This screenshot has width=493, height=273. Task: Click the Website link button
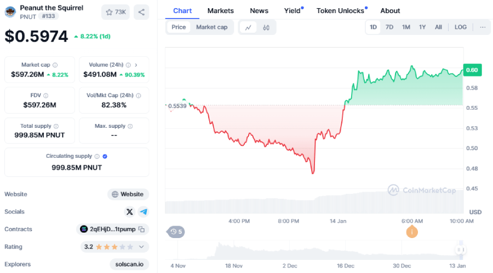[x=128, y=194]
